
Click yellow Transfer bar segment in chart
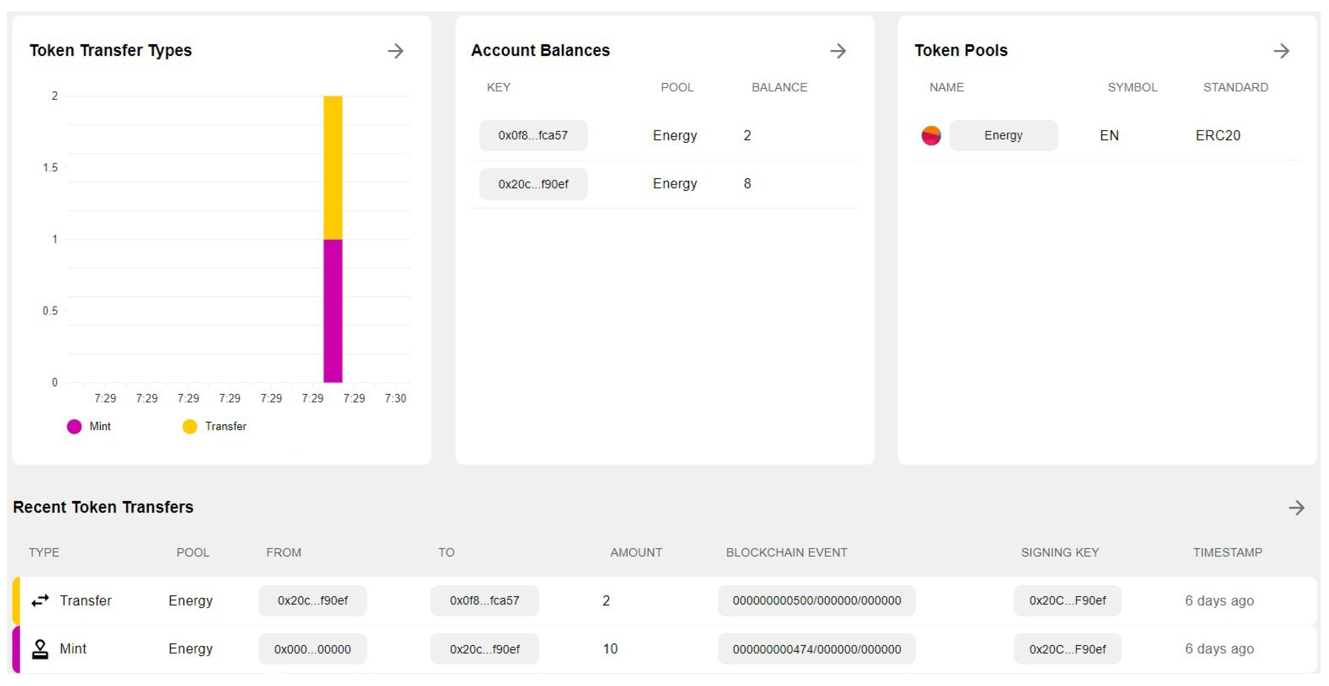(x=333, y=168)
